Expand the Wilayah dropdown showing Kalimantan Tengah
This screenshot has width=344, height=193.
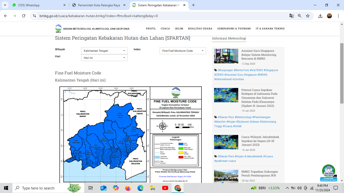[104, 51]
